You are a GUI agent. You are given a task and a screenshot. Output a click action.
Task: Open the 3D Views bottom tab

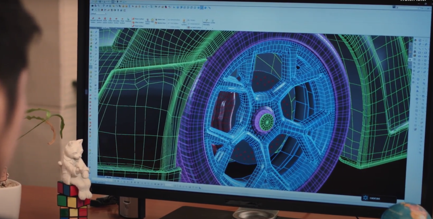tap(117, 178)
